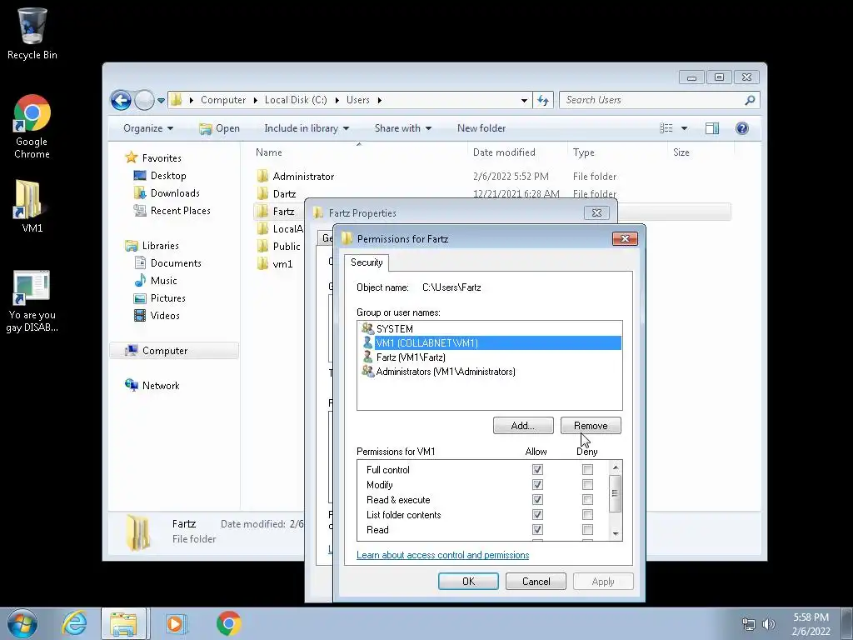Switch to the Security tab

point(367,262)
